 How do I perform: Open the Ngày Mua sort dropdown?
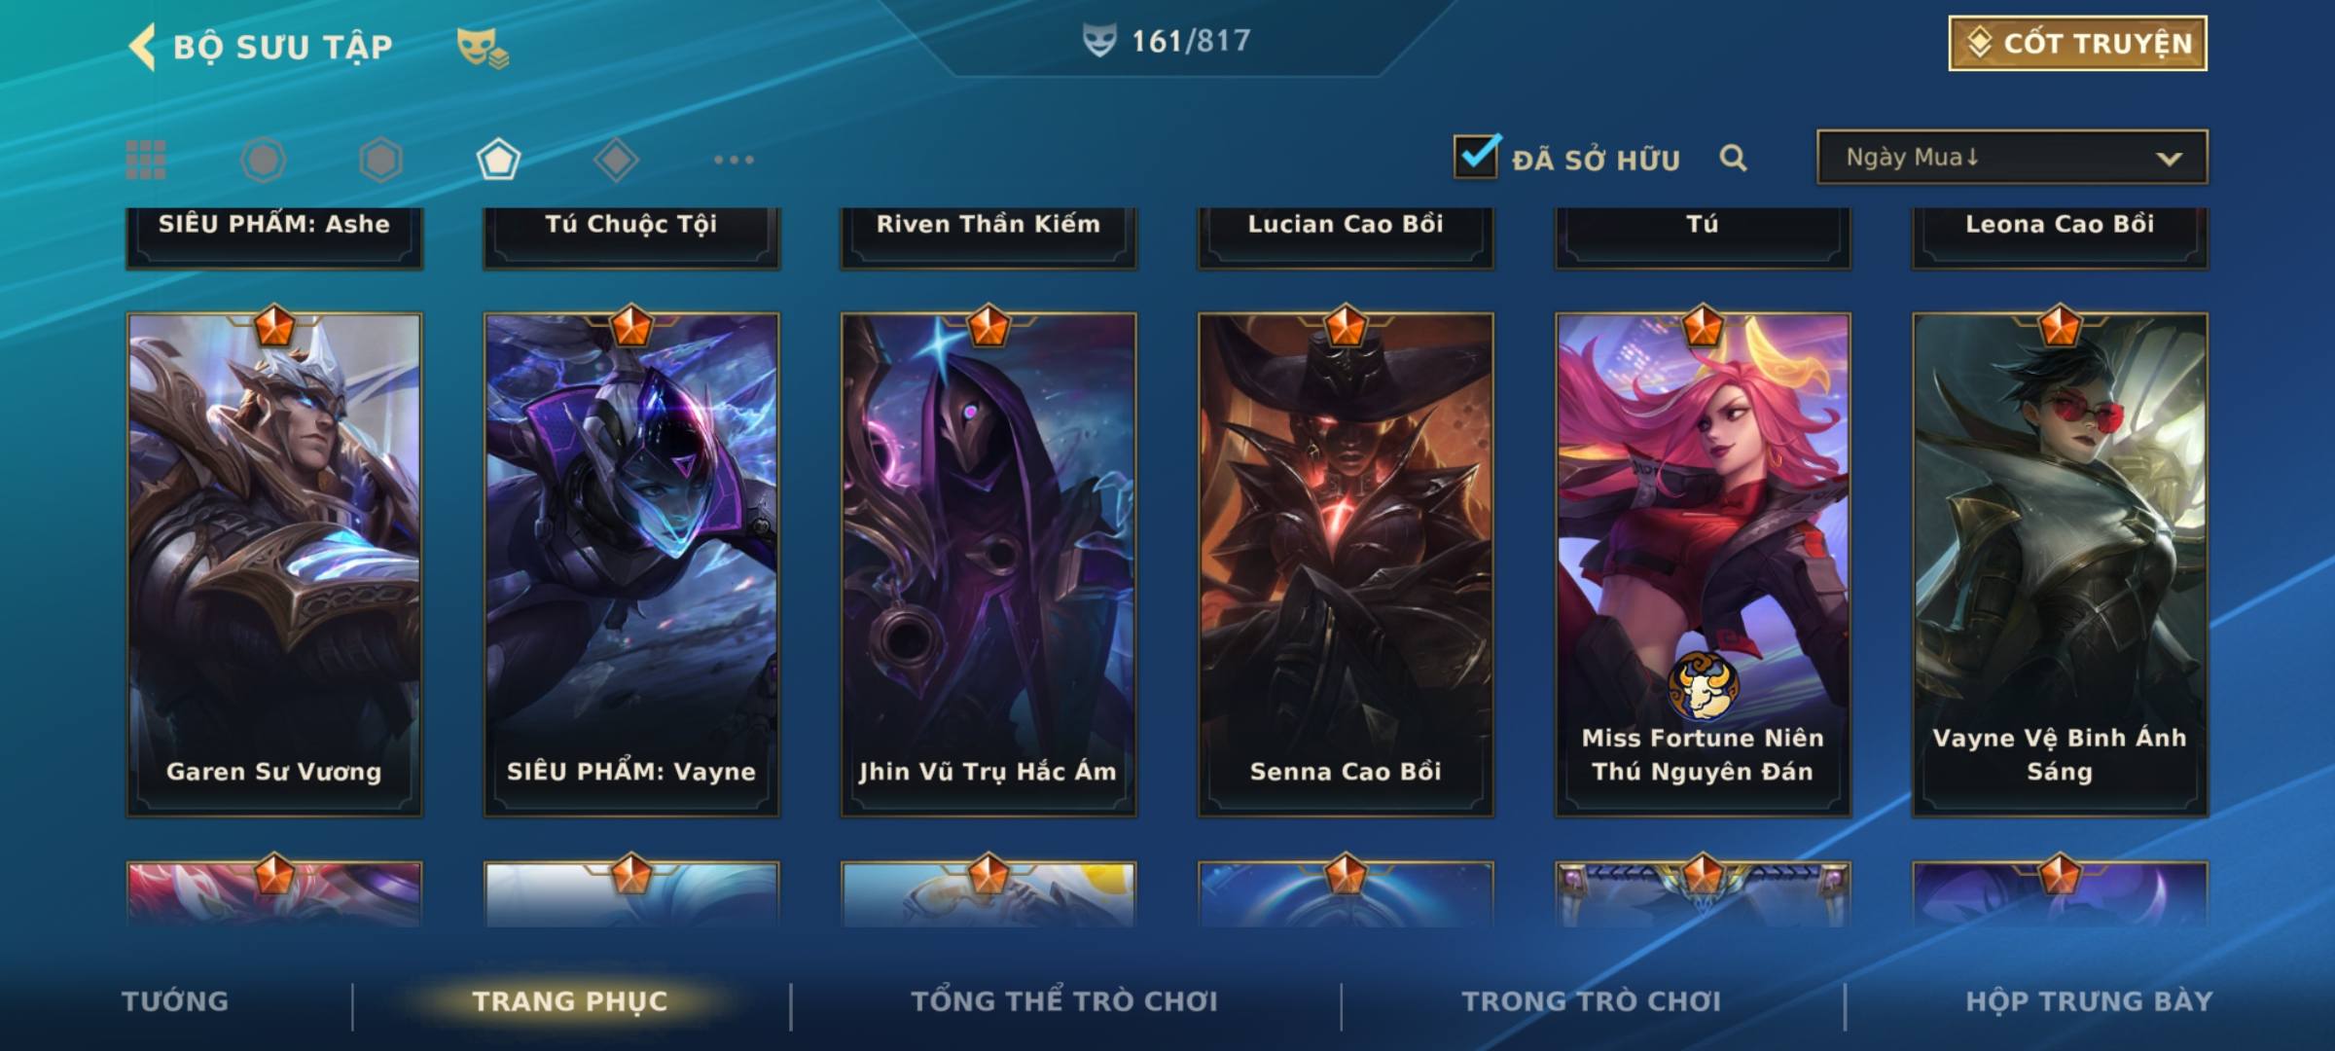[x=2012, y=157]
